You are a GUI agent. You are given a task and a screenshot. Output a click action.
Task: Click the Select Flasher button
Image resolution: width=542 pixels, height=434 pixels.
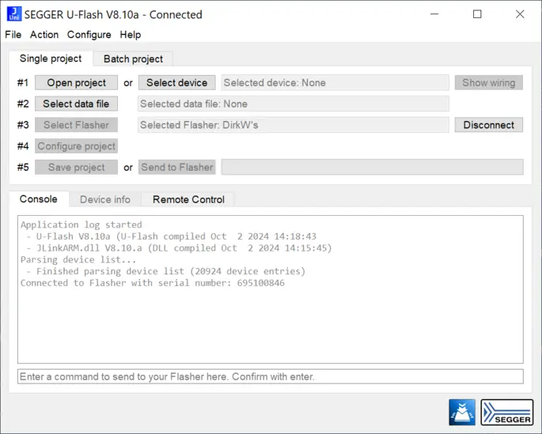pos(77,125)
